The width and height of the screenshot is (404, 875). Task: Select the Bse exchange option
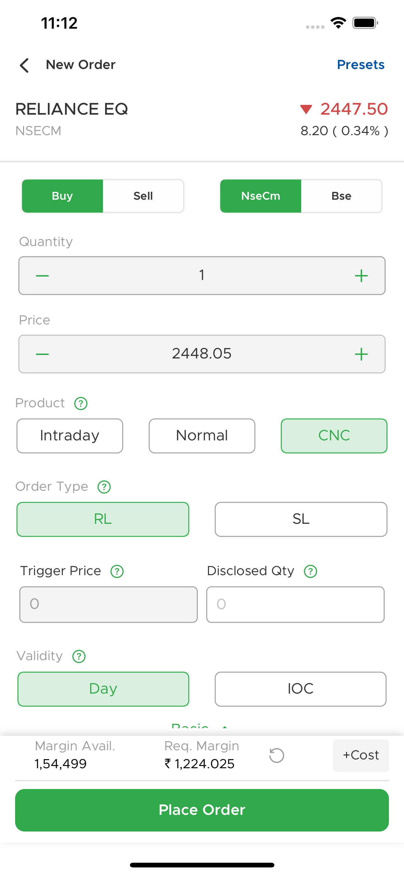coord(341,196)
